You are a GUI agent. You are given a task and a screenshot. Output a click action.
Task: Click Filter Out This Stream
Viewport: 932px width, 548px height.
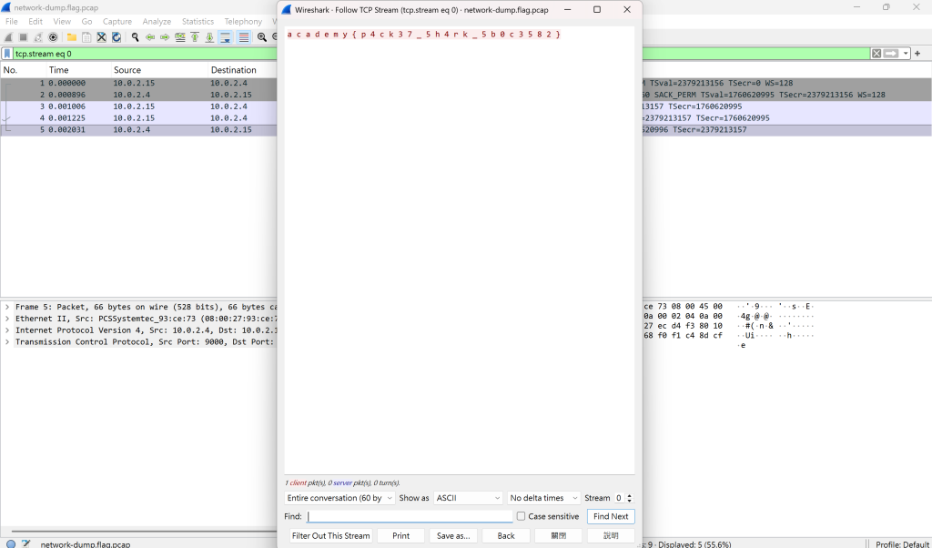[x=331, y=535]
